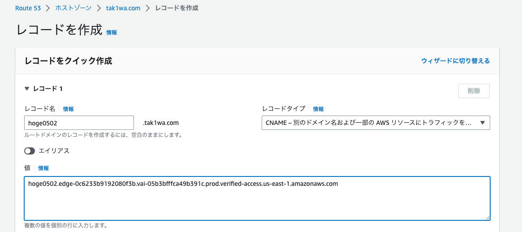This screenshot has height=232, width=522.
Task: Go to Route 53 breadcrumb
Action: click(28, 8)
